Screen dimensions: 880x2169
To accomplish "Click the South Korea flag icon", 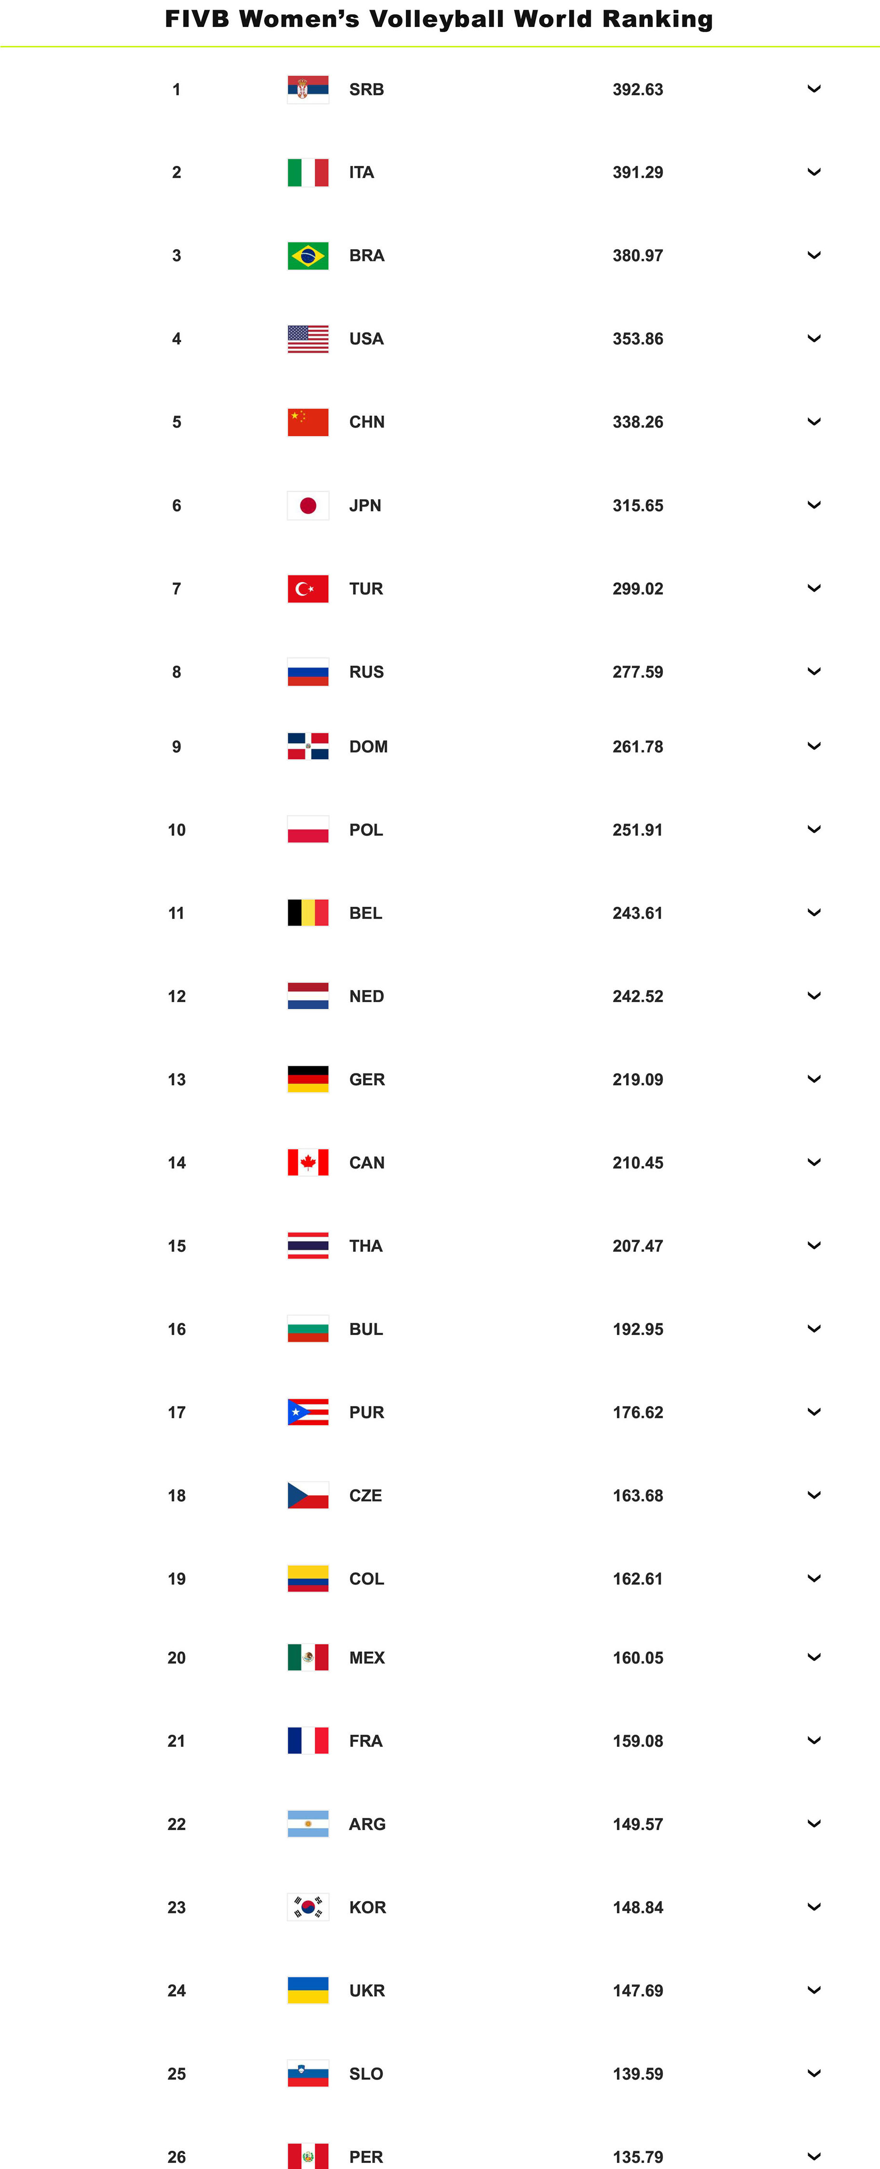I will pos(307,1907).
